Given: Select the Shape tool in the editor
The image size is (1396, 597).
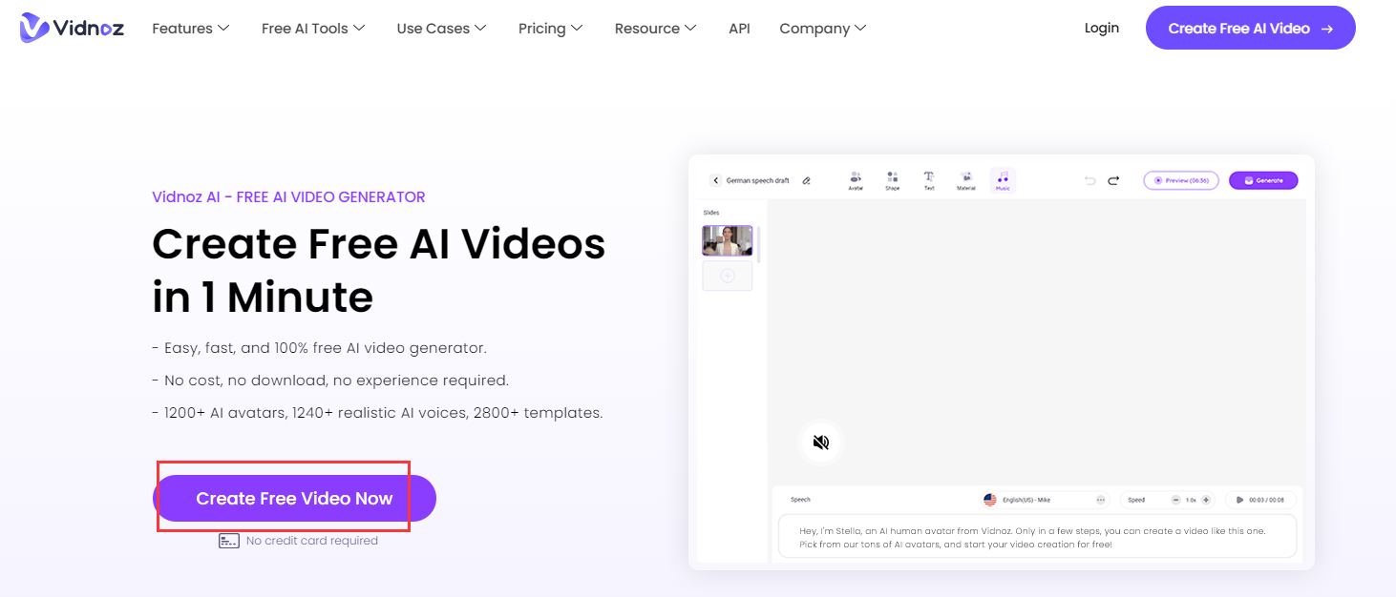Looking at the screenshot, I should 892,180.
